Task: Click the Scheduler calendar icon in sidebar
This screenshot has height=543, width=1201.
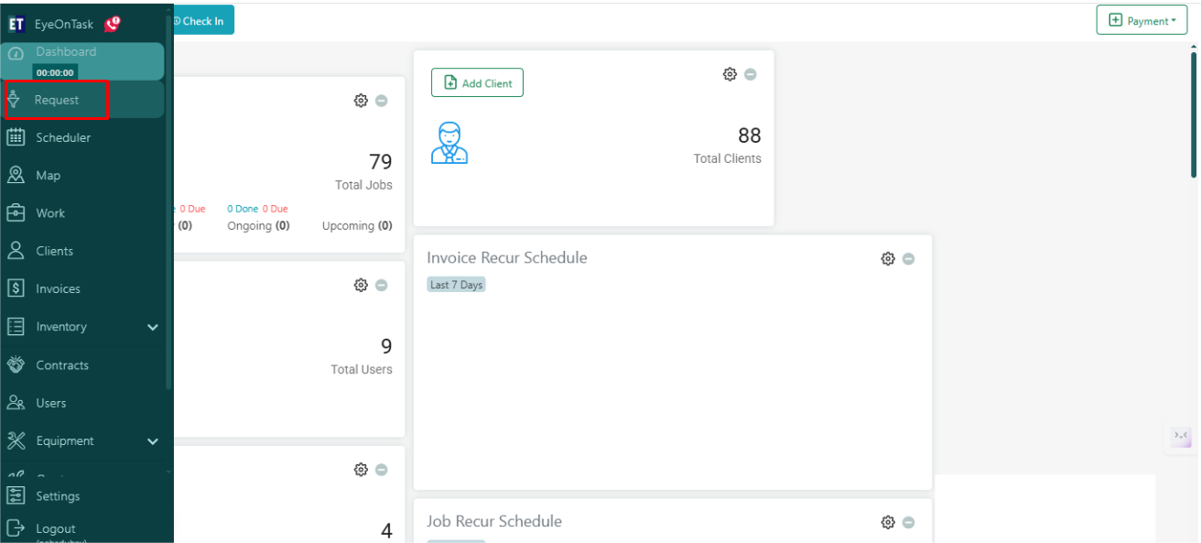Action: (x=16, y=137)
